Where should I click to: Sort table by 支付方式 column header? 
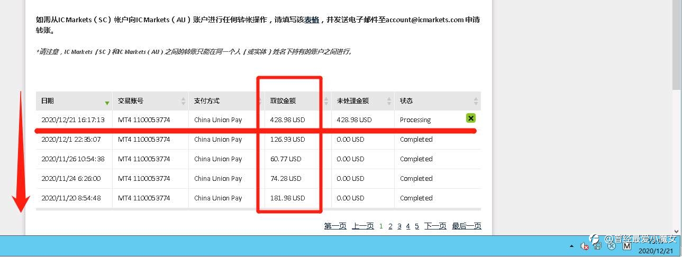(226, 100)
